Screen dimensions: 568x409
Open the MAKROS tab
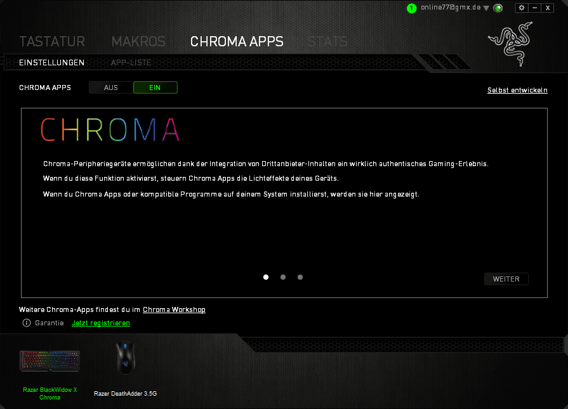[x=138, y=42]
